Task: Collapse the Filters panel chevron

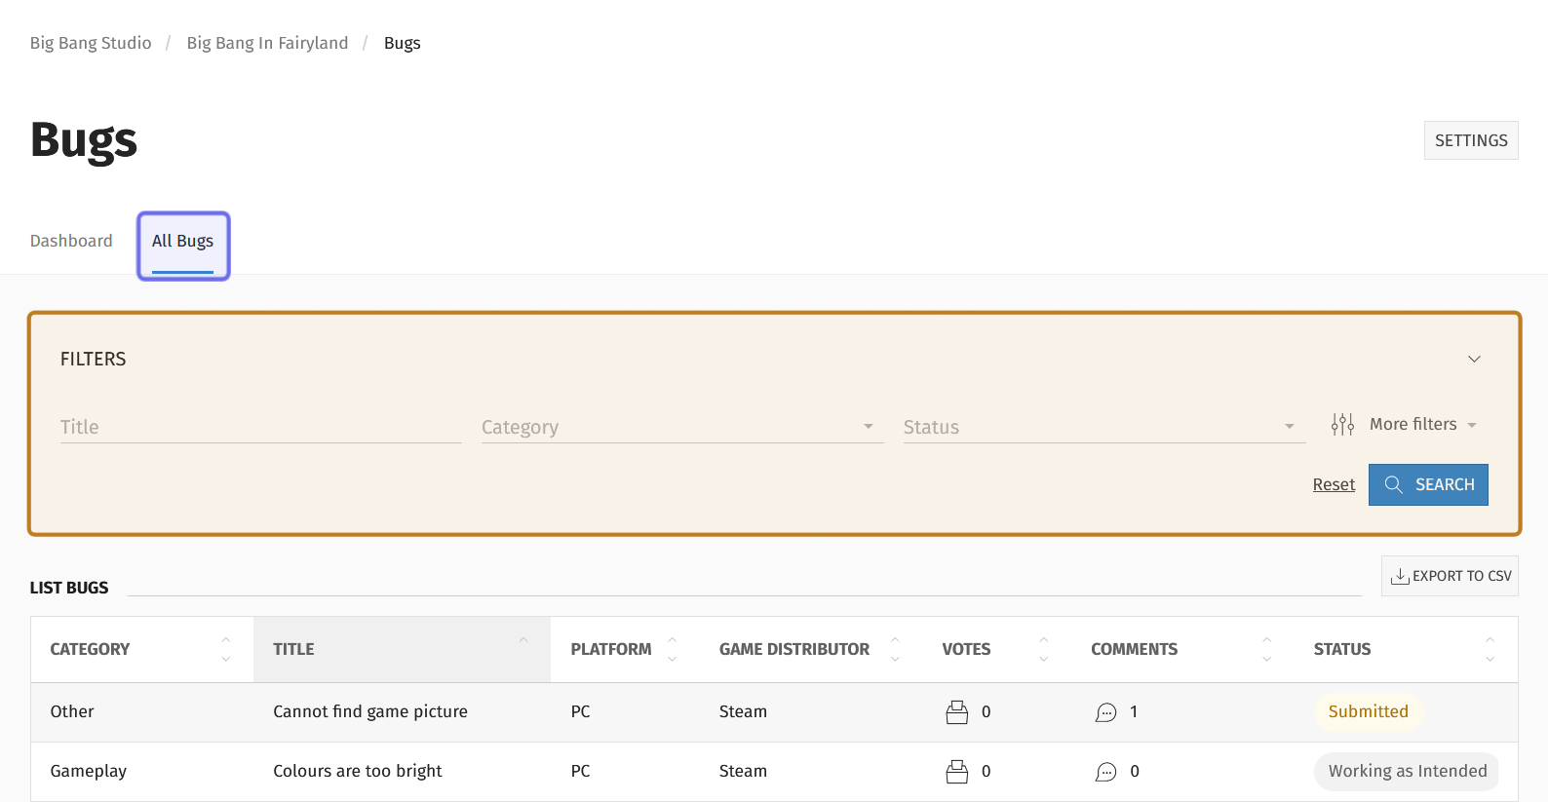Action: click(x=1475, y=359)
